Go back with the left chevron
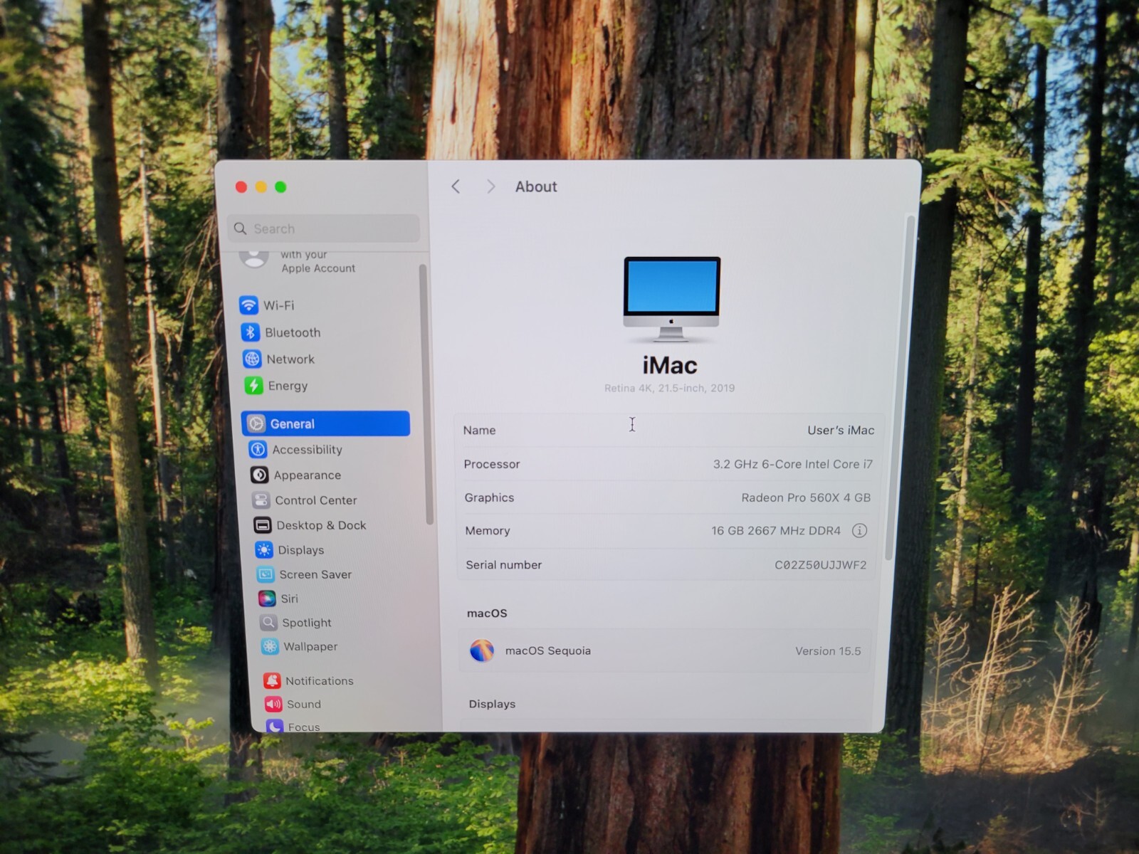The height and width of the screenshot is (854, 1139). tap(456, 186)
